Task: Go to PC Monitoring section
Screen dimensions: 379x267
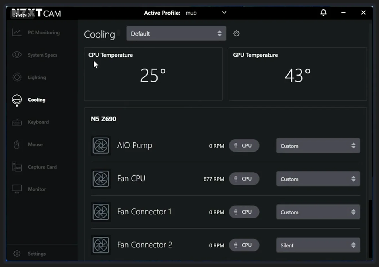Action: click(44, 32)
